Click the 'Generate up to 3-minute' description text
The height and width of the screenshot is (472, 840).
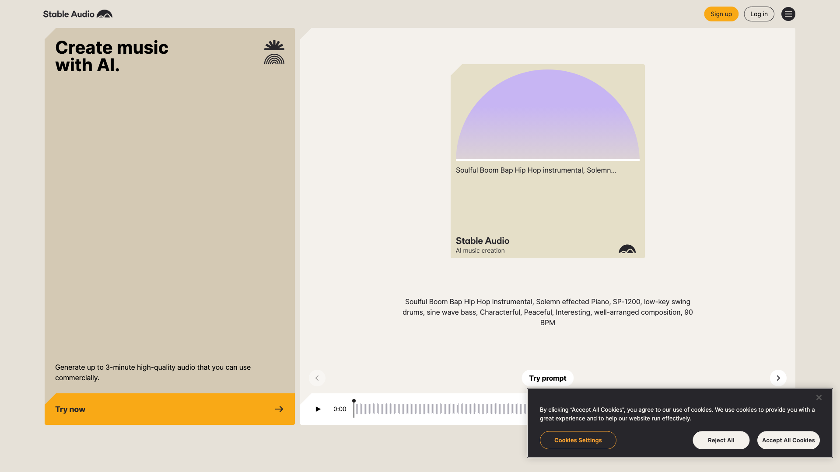point(153,372)
